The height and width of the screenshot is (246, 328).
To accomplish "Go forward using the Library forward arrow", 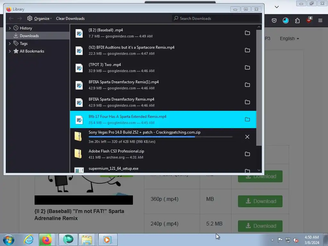I will click(x=20, y=19).
